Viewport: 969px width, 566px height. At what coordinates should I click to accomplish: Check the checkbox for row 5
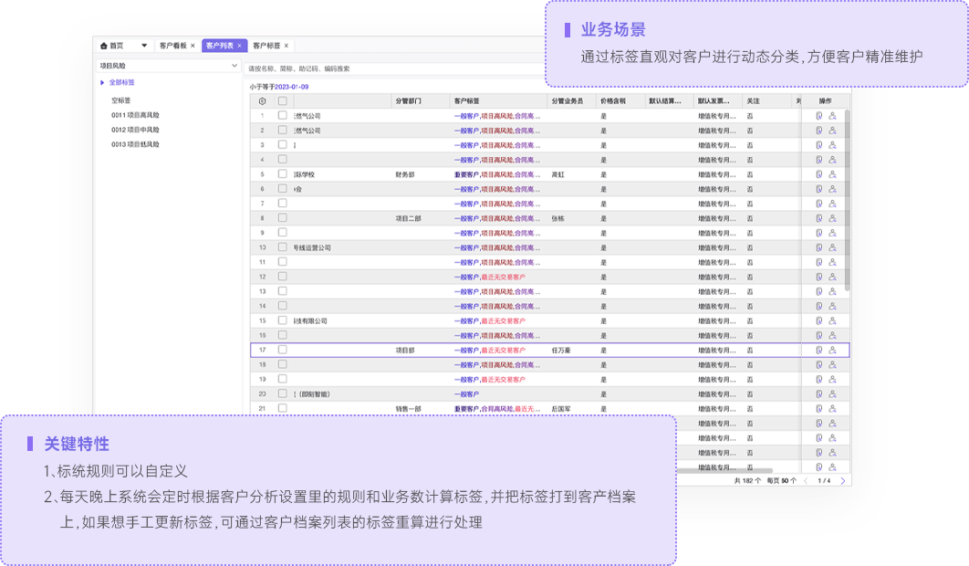coord(283,174)
